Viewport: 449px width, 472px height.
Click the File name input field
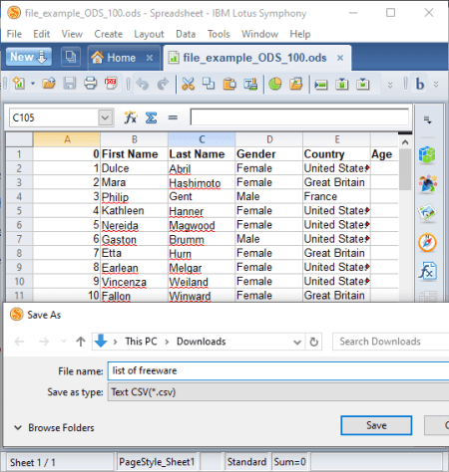tap(278, 370)
